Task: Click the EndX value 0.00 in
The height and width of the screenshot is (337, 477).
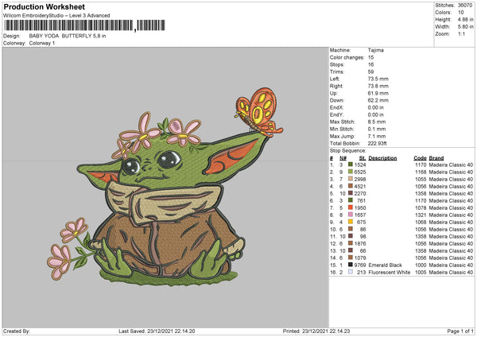Action: (376, 107)
